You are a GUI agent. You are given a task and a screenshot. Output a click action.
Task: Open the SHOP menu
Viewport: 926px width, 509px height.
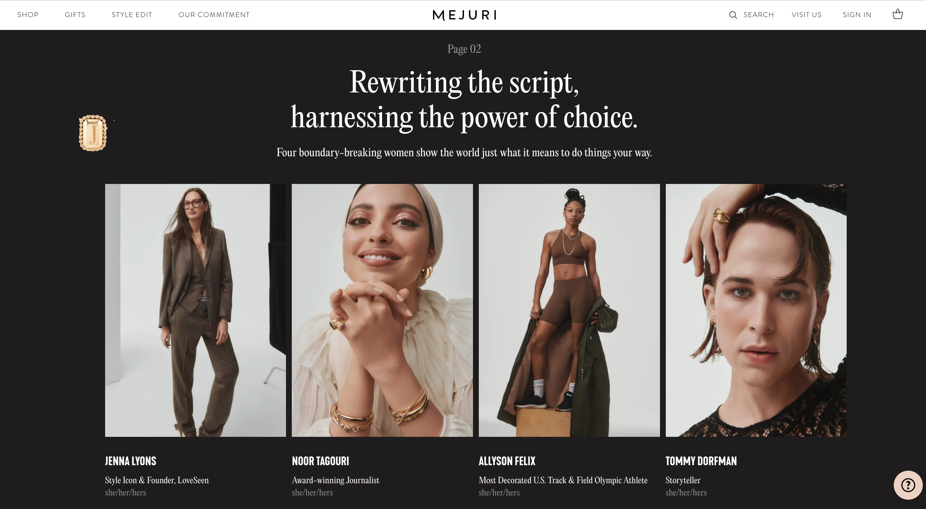click(28, 15)
